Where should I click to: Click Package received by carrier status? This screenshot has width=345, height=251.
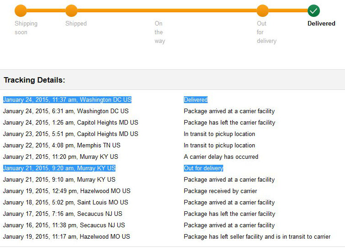[x=220, y=191]
